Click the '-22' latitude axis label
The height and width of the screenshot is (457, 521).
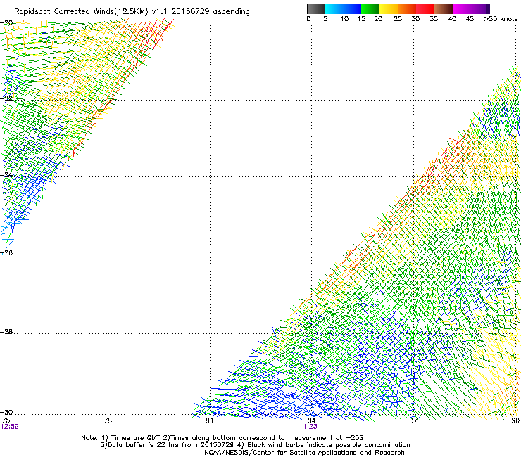point(7,98)
